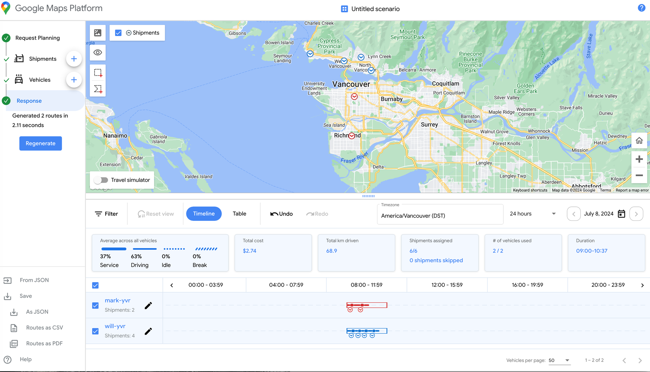Click the Google Maps Platform logo
The image size is (650, 372).
click(x=6, y=8)
